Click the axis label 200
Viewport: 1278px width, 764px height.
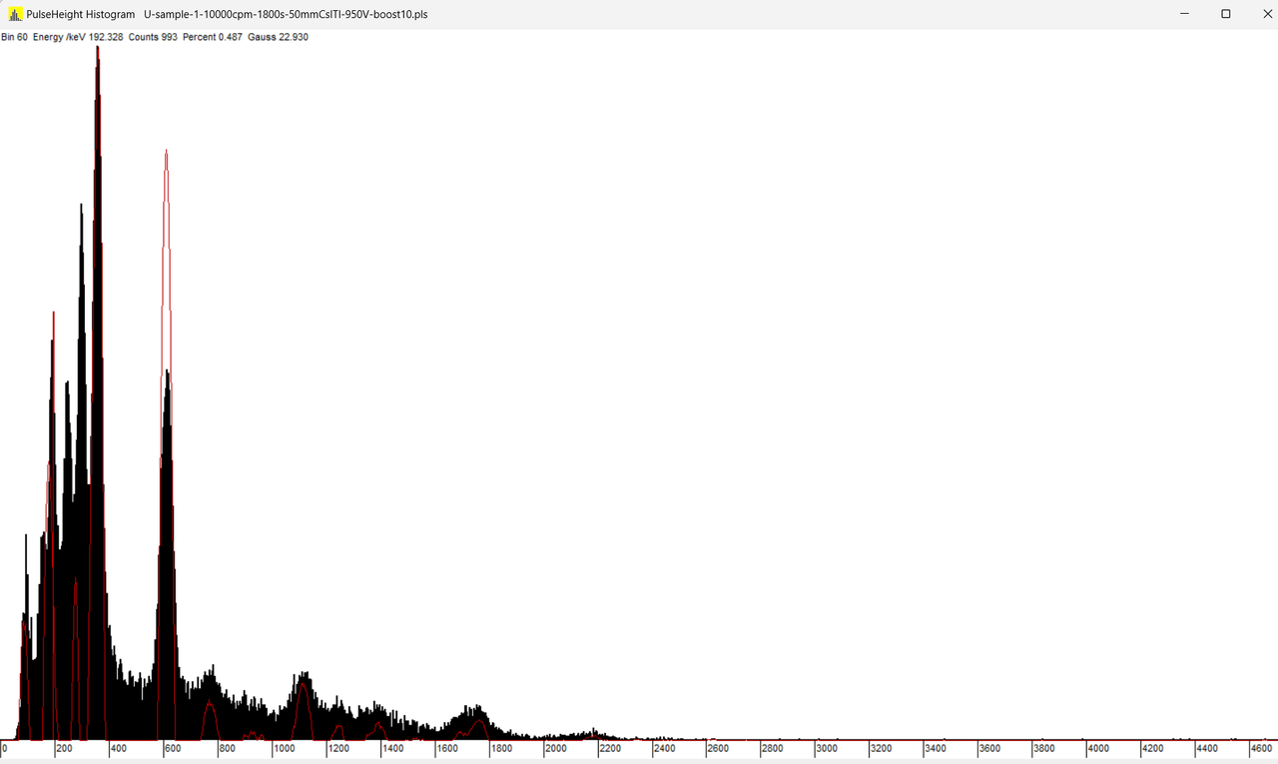(x=64, y=748)
